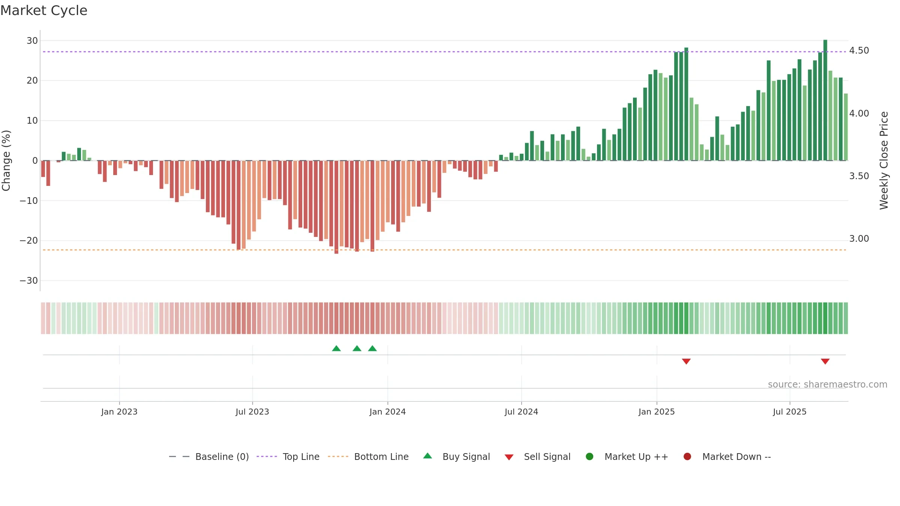Viewport: 900px width, 506px height.
Task: Click the 3.00 price axis value
Action: [859, 239]
